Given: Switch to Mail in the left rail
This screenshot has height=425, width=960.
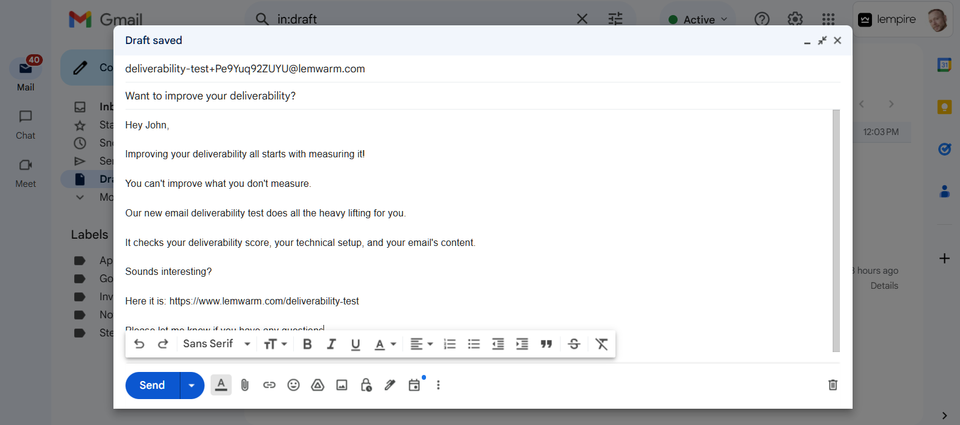Looking at the screenshot, I should tap(25, 75).
